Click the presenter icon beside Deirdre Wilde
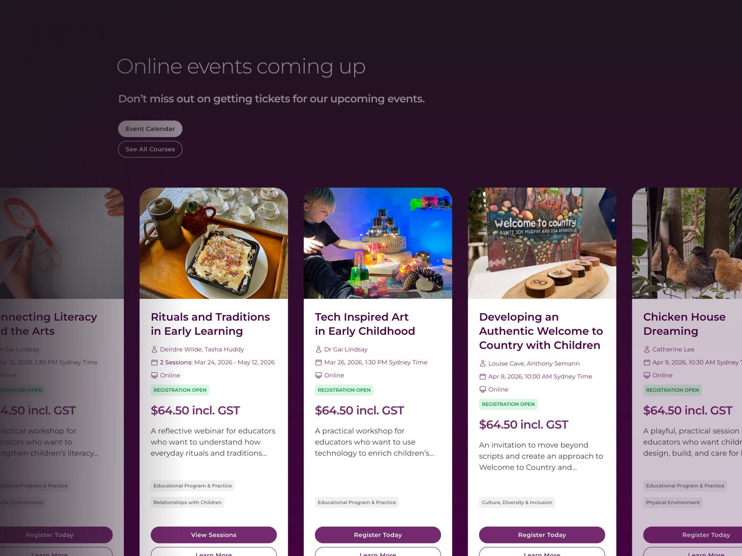Screen dimensions: 742x556 [154, 349]
